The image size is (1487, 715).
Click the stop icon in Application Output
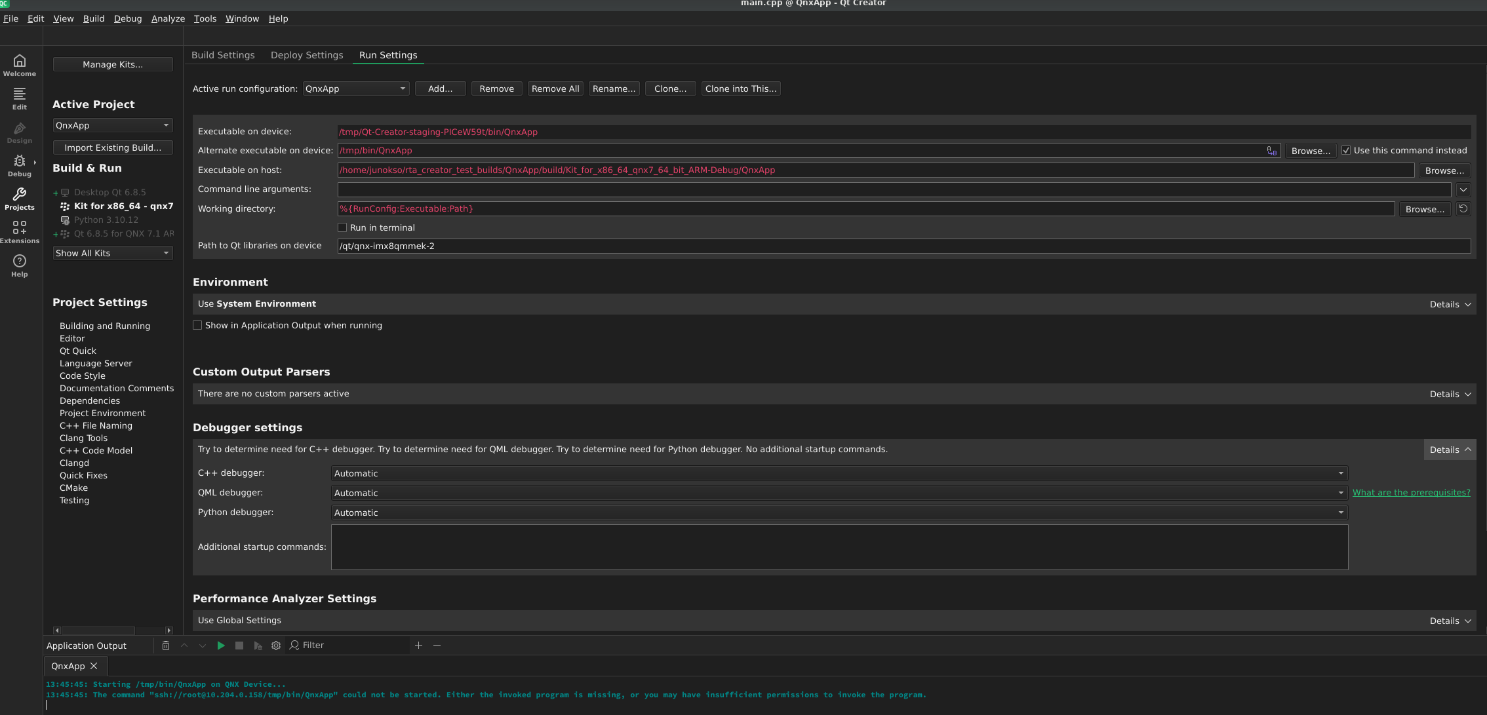239,646
